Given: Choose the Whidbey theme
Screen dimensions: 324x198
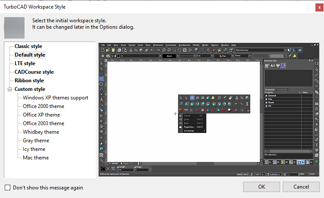Looking at the screenshot, I should pos(41,132).
